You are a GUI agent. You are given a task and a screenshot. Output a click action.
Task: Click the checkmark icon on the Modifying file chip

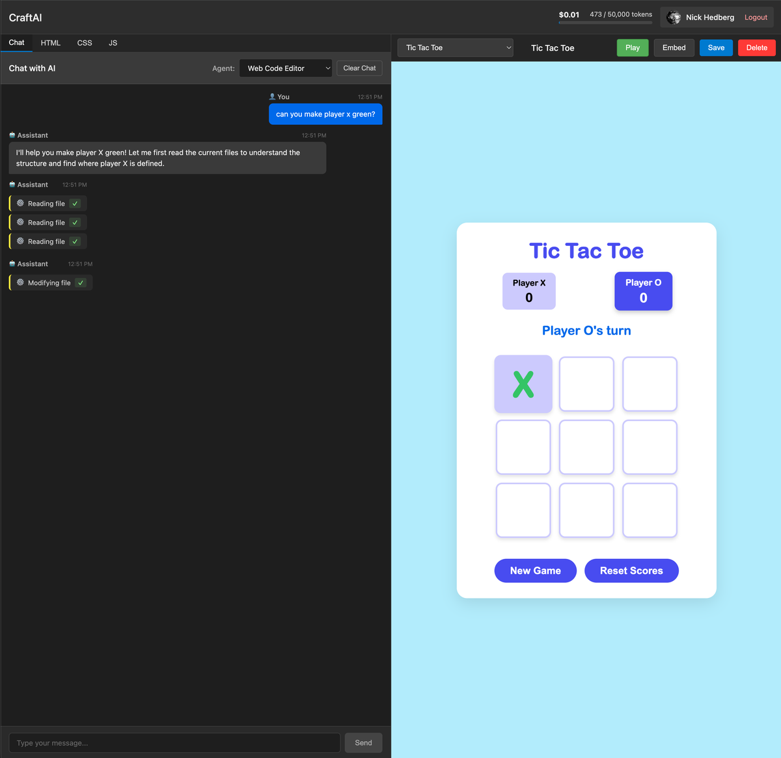click(81, 282)
